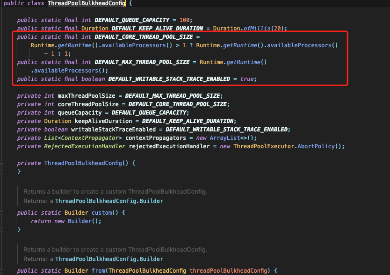This screenshot has height=275, width=390.
Task: Click the coreThreadPoolSize field name
Action: (88, 104)
